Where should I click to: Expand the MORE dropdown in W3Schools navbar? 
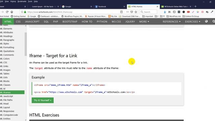[x=144, y=22]
